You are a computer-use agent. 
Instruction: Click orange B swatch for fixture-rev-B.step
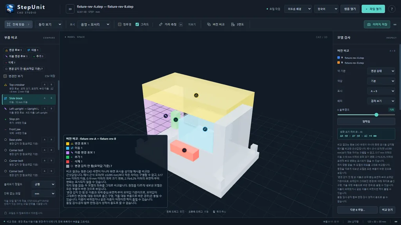[338, 62]
